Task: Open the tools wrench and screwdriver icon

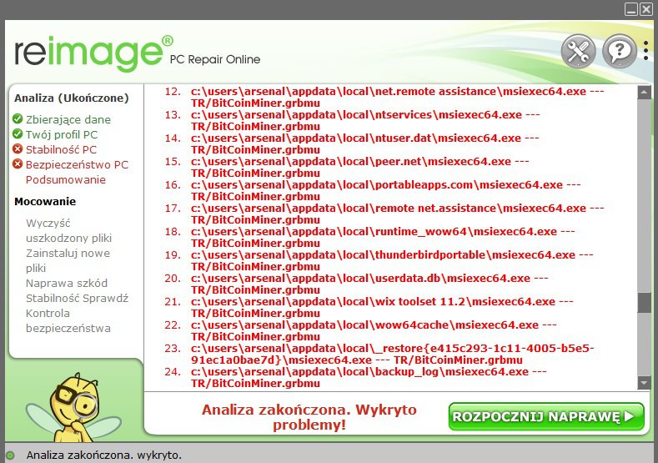Action: [x=578, y=51]
